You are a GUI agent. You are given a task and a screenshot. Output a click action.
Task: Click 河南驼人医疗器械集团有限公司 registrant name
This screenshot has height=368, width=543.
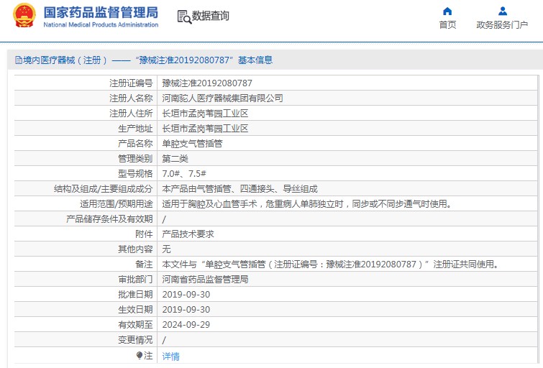click(x=222, y=98)
